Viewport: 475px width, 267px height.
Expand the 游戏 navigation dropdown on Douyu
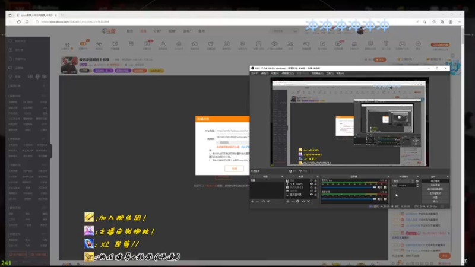point(187,31)
